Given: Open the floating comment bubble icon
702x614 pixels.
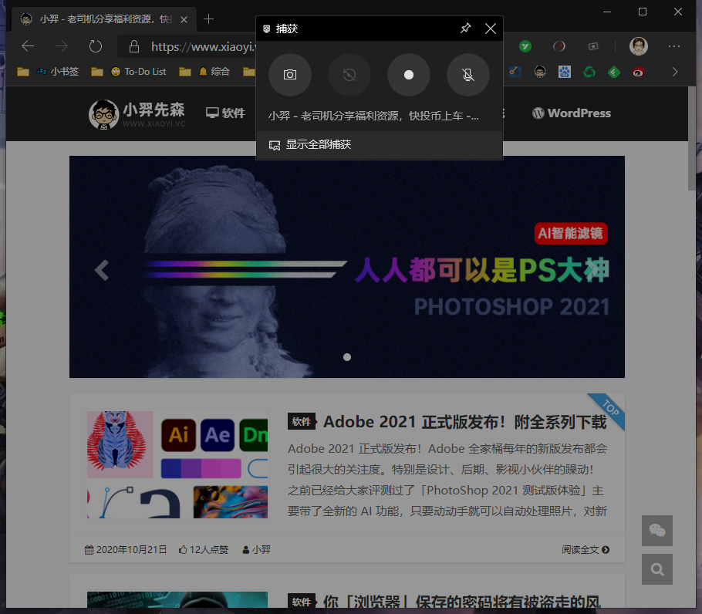Looking at the screenshot, I should [x=656, y=531].
